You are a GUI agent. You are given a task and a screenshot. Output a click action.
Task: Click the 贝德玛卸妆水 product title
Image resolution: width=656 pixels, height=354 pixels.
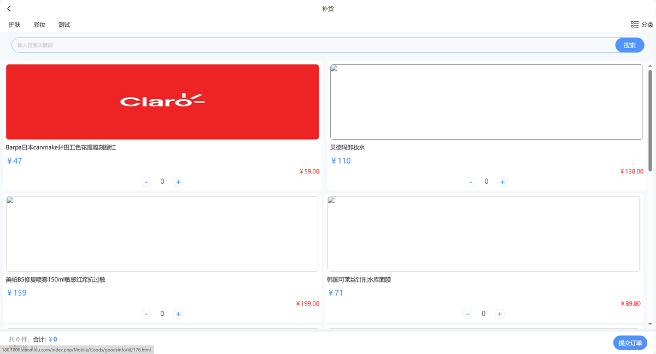coord(347,147)
